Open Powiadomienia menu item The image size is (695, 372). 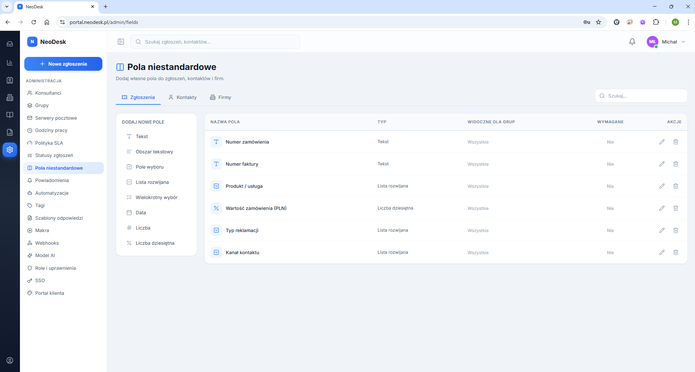click(63, 180)
